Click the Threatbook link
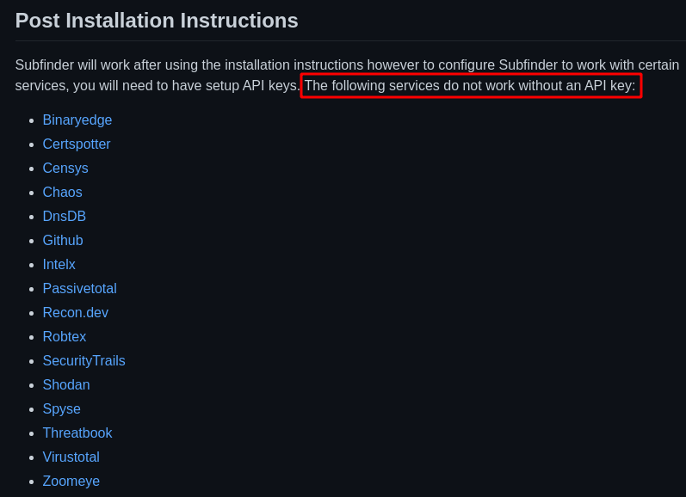The width and height of the screenshot is (686, 497). point(77,433)
